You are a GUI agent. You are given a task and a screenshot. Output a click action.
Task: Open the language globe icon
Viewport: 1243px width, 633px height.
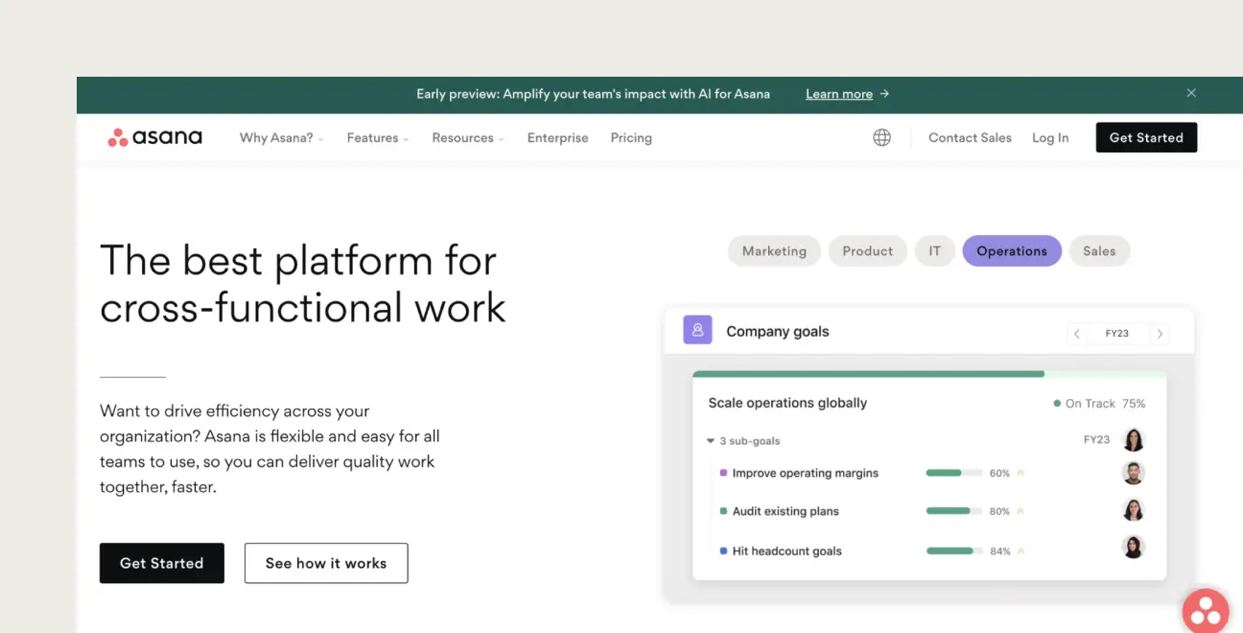click(881, 137)
